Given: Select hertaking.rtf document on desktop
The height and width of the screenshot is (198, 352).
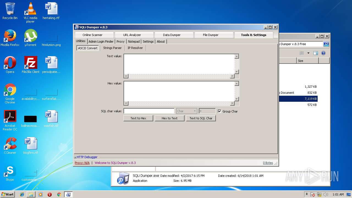Looking at the screenshot, I should (x=51, y=11).
